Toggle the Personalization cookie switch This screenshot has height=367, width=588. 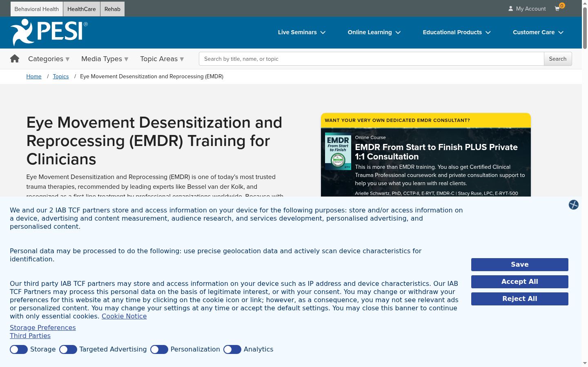click(x=159, y=349)
